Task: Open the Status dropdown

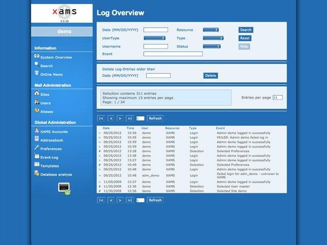Action: click(212, 46)
